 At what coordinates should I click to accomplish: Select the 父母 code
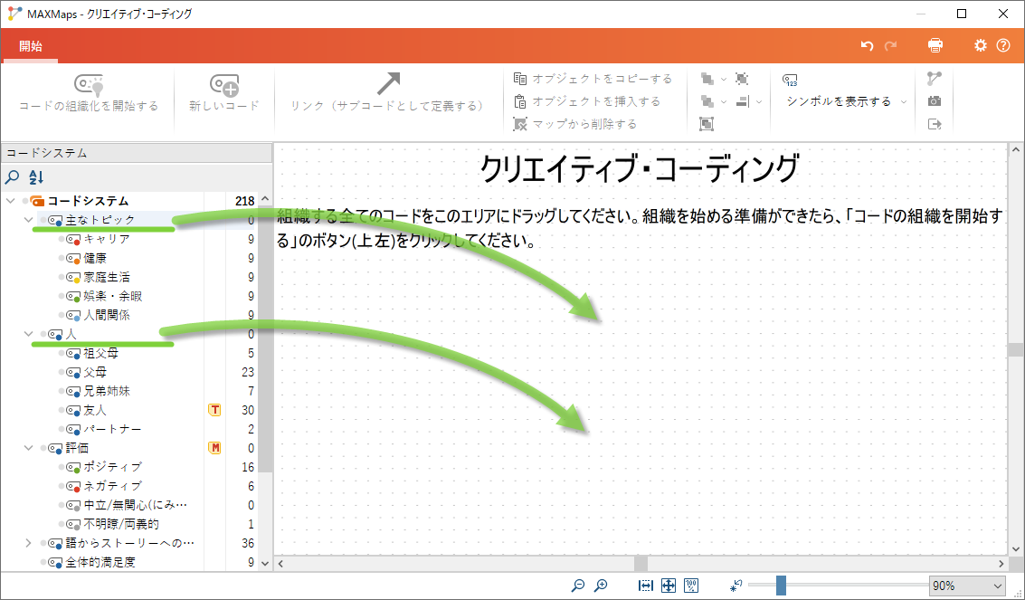point(95,372)
